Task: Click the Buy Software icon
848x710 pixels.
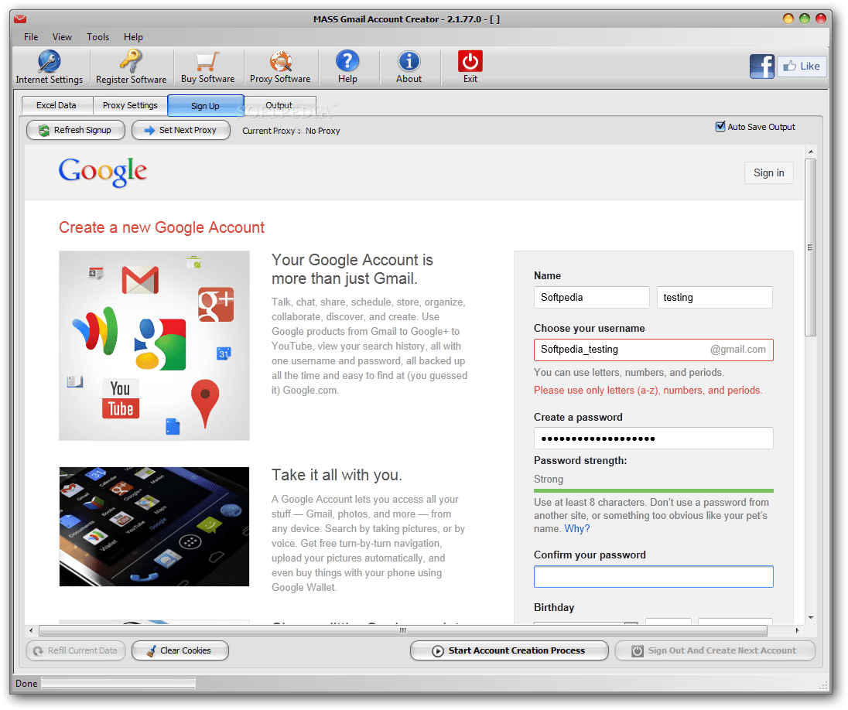Action: 207,67
